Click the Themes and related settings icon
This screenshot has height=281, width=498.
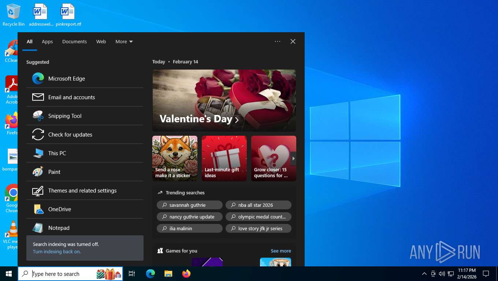(x=38, y=191)
